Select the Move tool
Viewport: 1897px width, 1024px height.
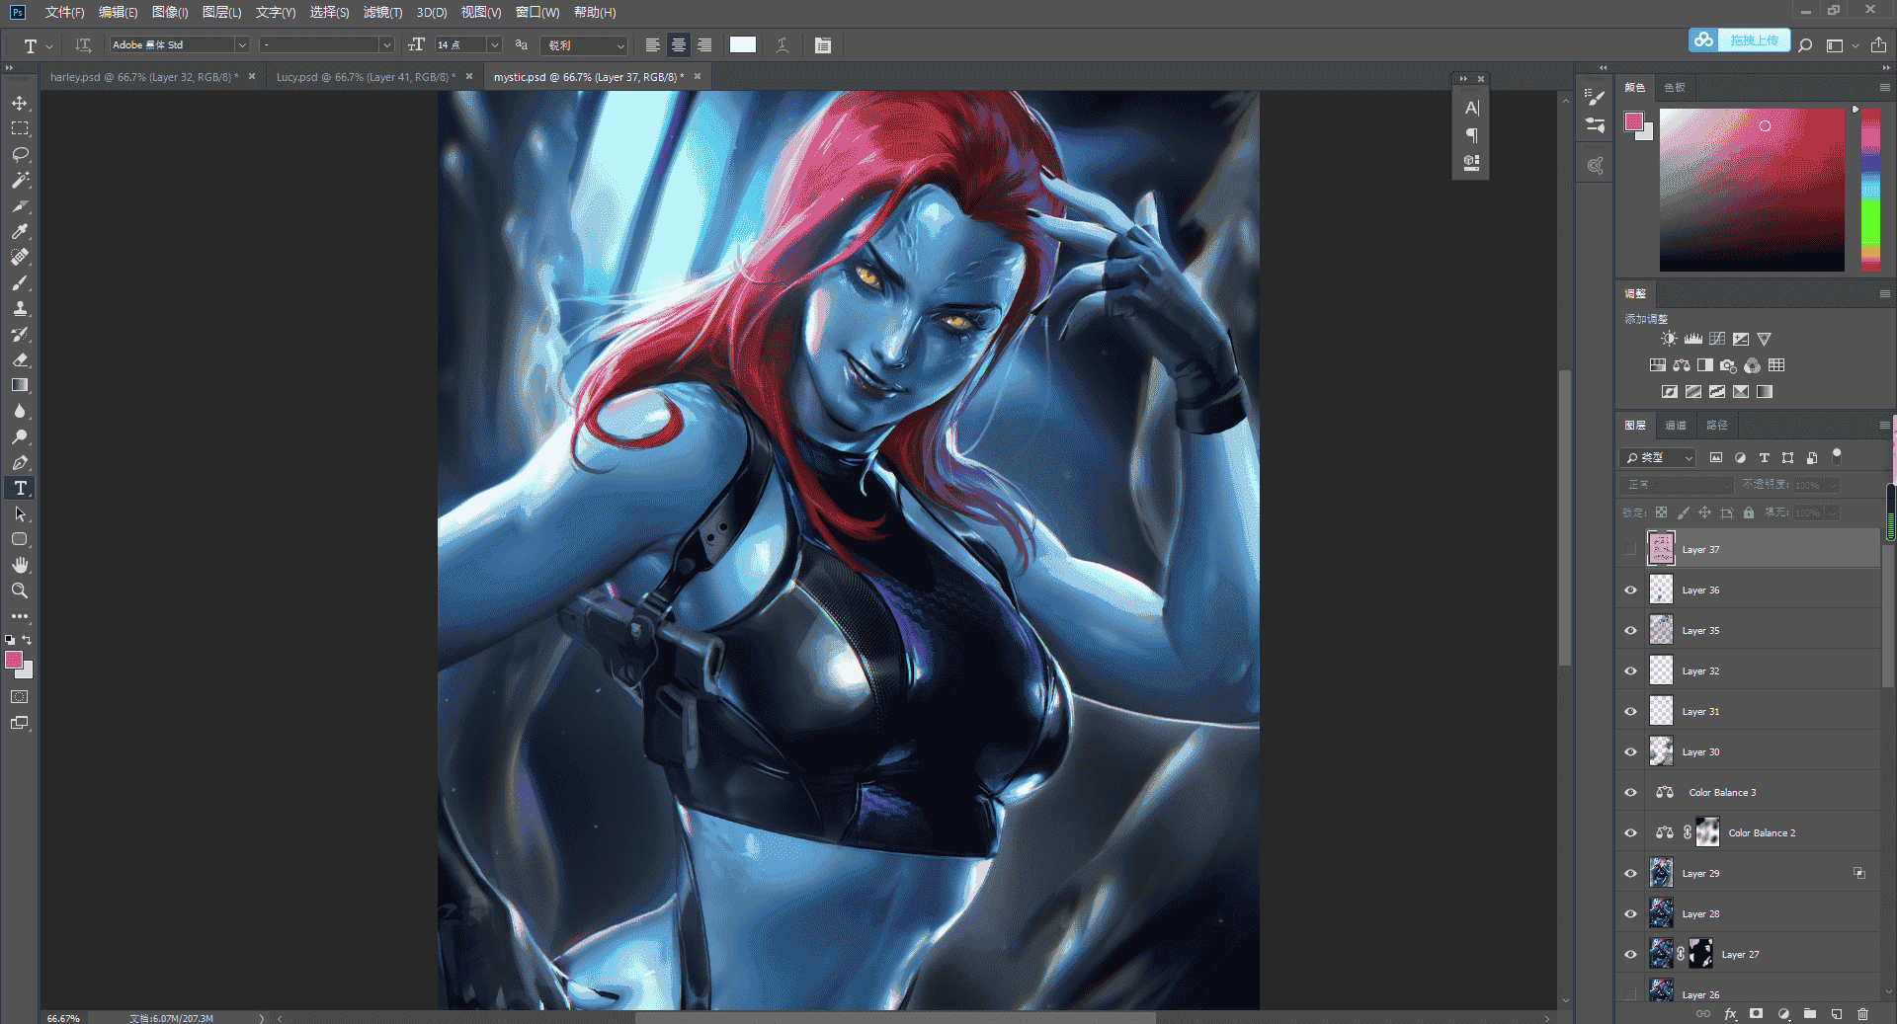20,103
